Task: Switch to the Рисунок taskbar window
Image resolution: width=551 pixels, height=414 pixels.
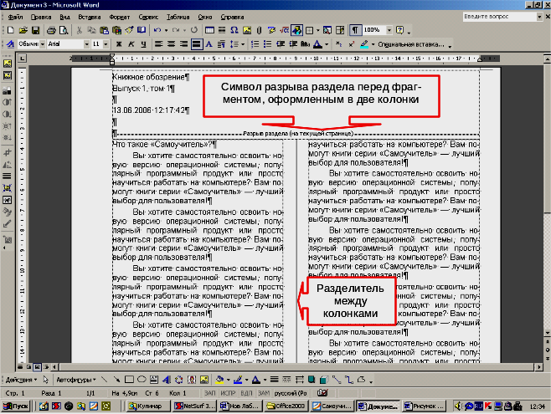Action: 425,406
